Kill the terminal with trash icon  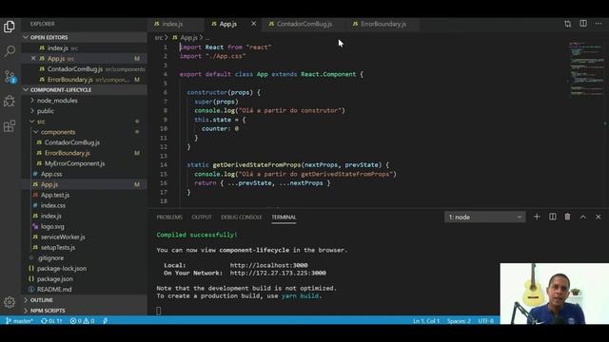(567, 217)
